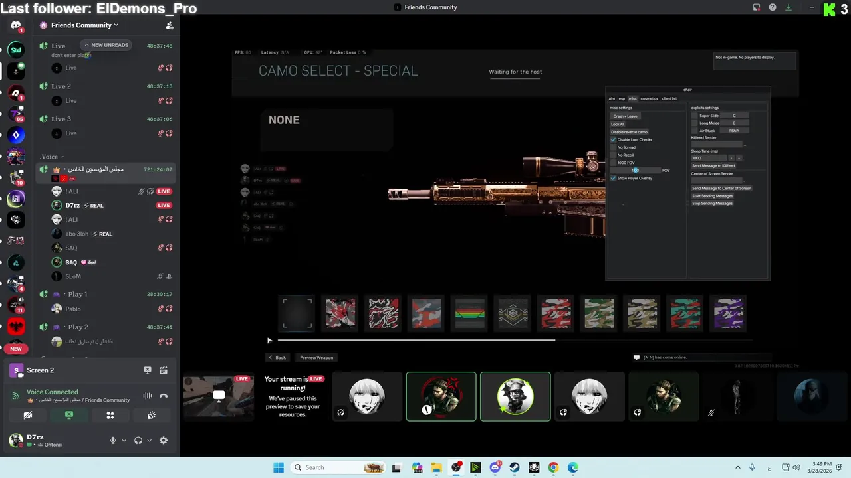Open Discord help question mark icon
The height and width of the screenshot is (478, 851).
coord(773,7)
